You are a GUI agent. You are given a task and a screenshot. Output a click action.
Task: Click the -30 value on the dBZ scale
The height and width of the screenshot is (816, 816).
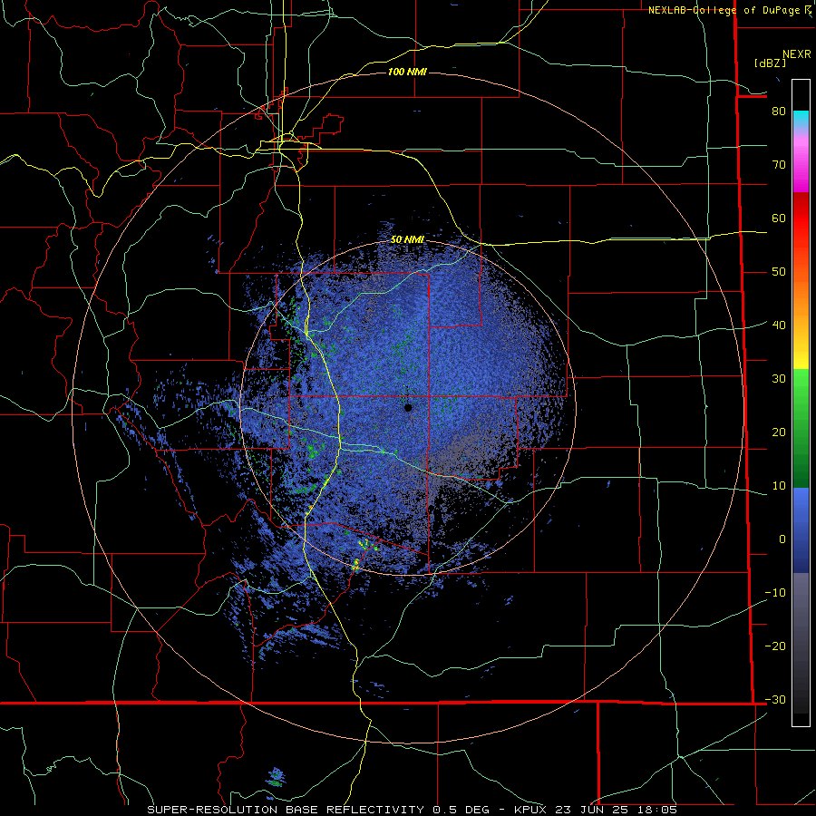point(775,700)
